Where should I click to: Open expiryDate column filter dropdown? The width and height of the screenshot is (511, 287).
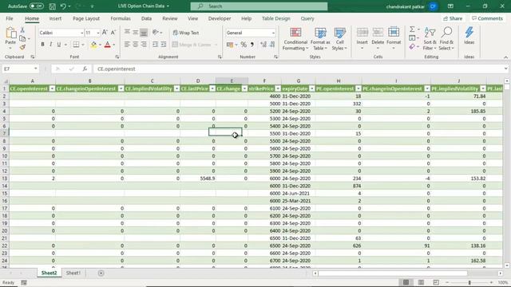312,88
